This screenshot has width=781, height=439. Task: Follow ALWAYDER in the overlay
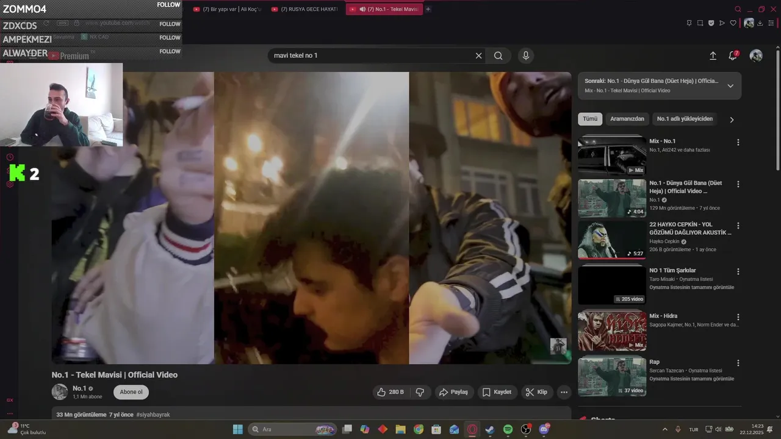(x=170, y=52)
